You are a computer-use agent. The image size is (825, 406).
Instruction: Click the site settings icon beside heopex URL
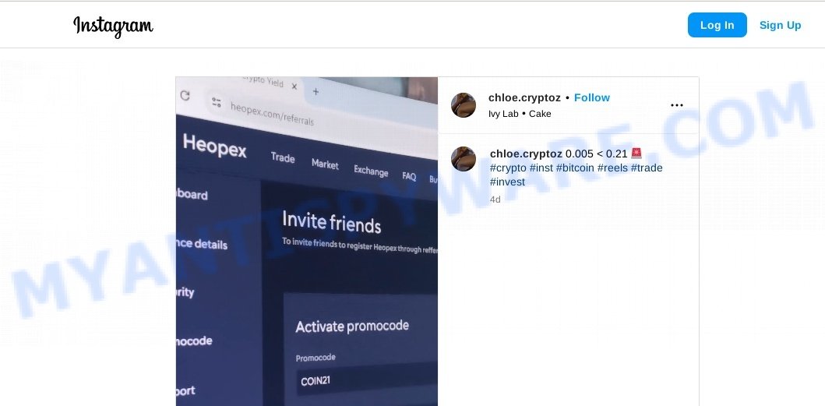(x=217, y=102)
